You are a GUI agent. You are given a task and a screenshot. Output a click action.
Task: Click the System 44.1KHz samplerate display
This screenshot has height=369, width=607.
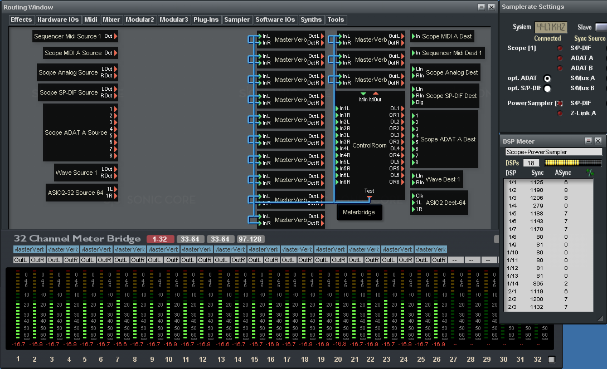(551, 27)
